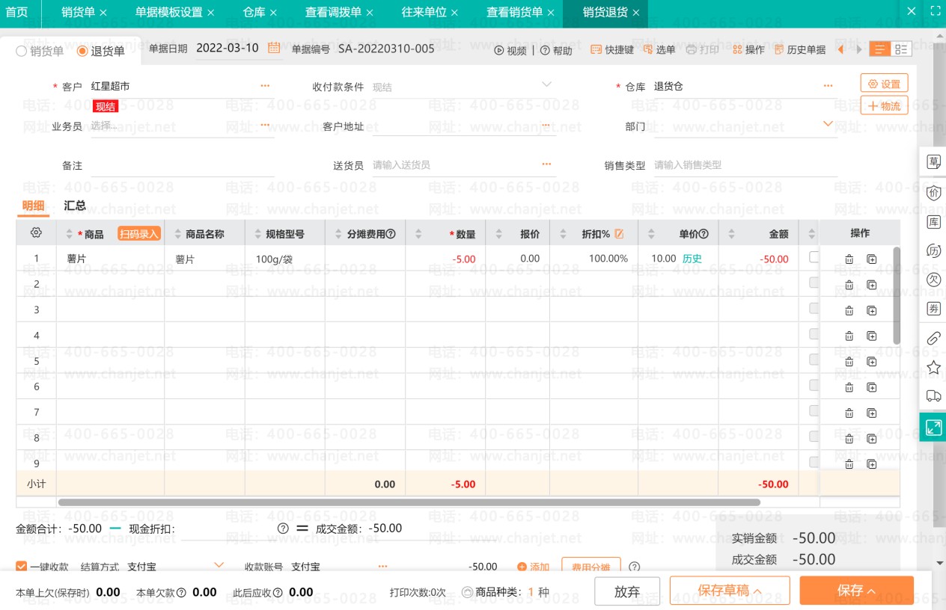
Task: Expand 结算方式 支付宝 dropdown
Action: pos(219,565)
